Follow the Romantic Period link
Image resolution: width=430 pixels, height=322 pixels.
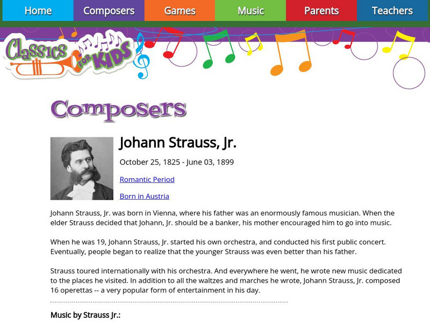coord(147,179)
